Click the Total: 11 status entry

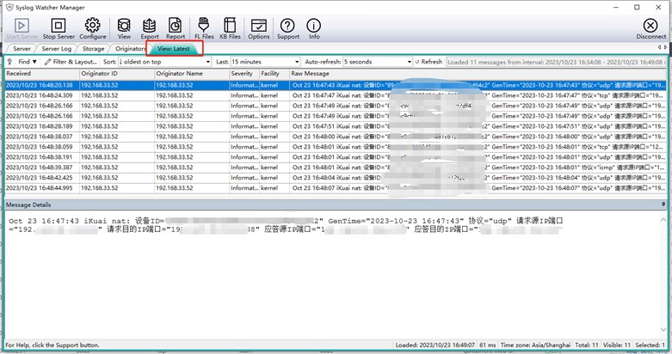click(x=587, y=345)
